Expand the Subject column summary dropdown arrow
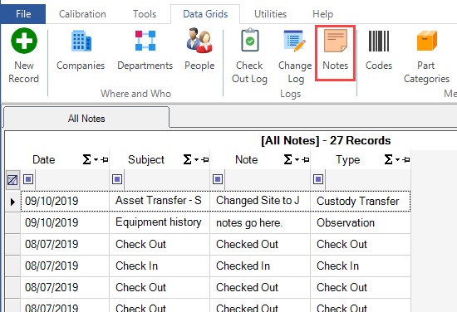The width and height of the screenshot is (457, 312). click(196, 160)
